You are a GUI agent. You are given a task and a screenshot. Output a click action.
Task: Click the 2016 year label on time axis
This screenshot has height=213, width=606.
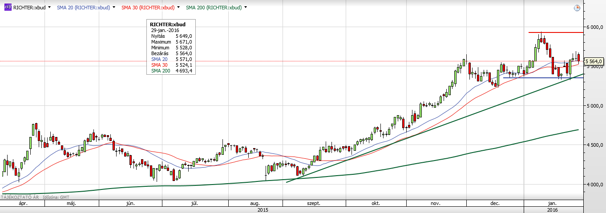tap(552, 209)
